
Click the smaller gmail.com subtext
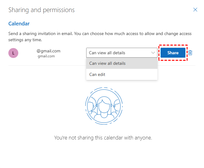(46, 56)
